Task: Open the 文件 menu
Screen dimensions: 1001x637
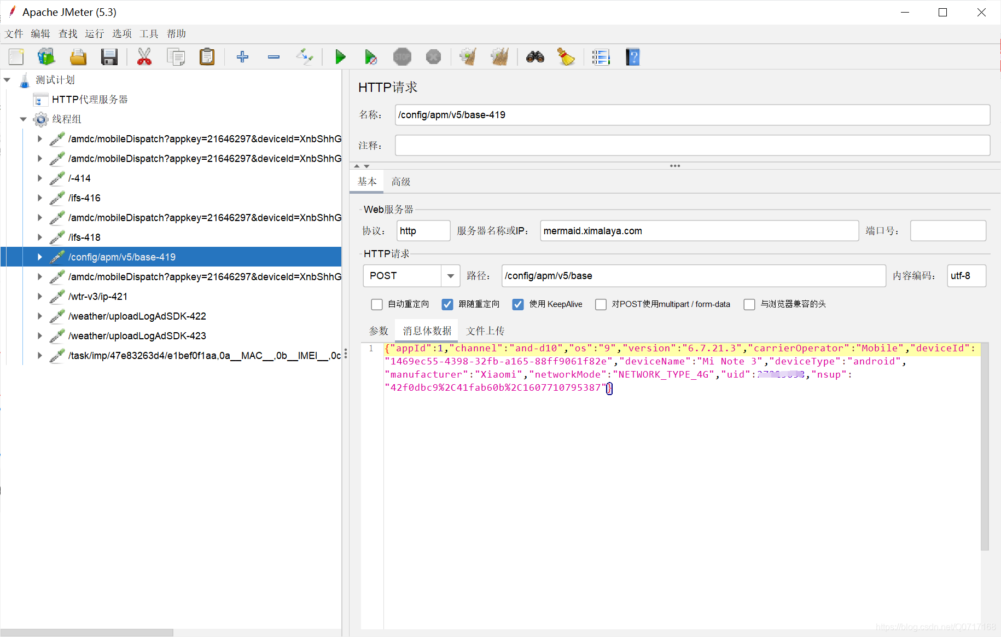Action: coord(14,34)
